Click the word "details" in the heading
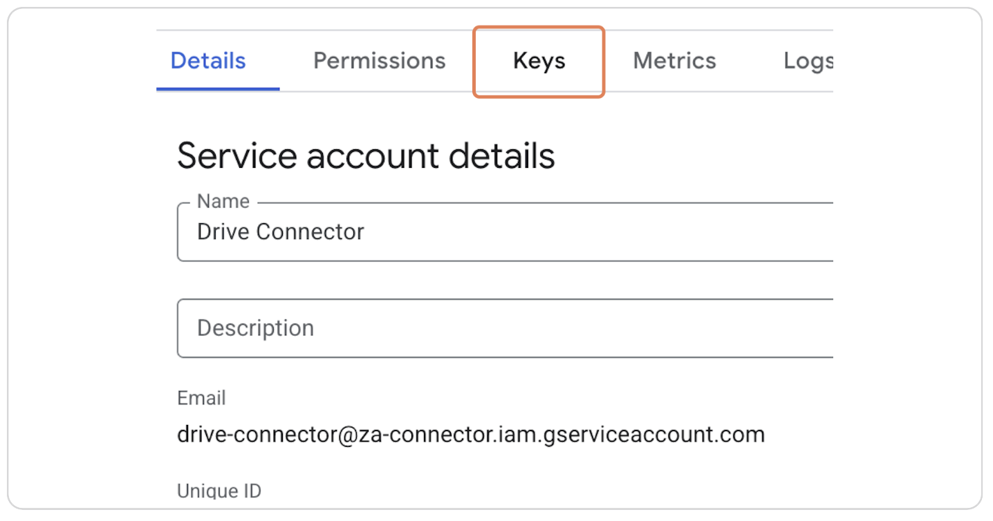Image resolution: width=993 pixels, height=521 pixels. 502,155
